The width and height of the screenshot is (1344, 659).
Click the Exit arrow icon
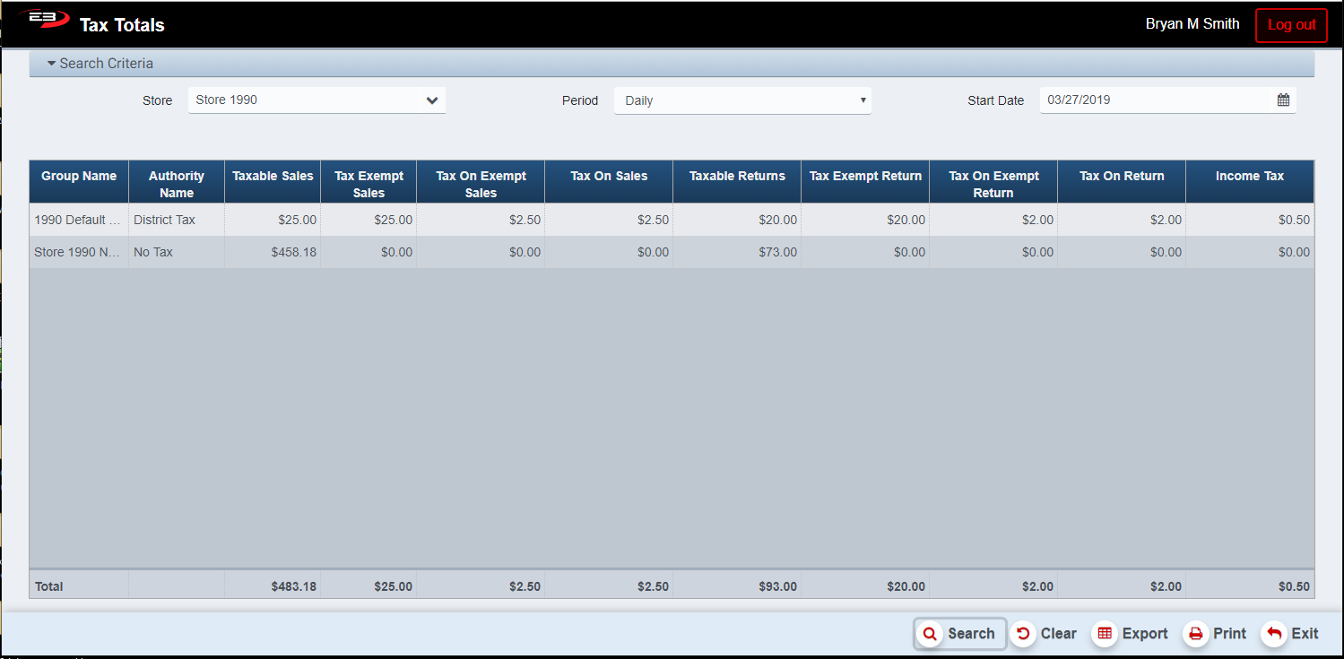(1274, 634)
